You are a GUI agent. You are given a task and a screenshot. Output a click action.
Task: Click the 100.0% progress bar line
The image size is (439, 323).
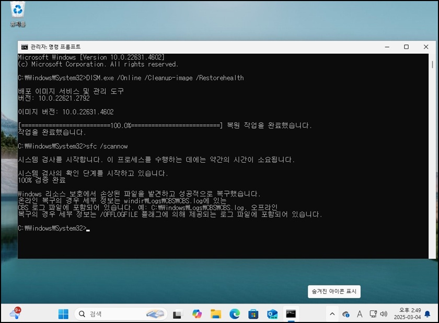click(x=165, y=125)
